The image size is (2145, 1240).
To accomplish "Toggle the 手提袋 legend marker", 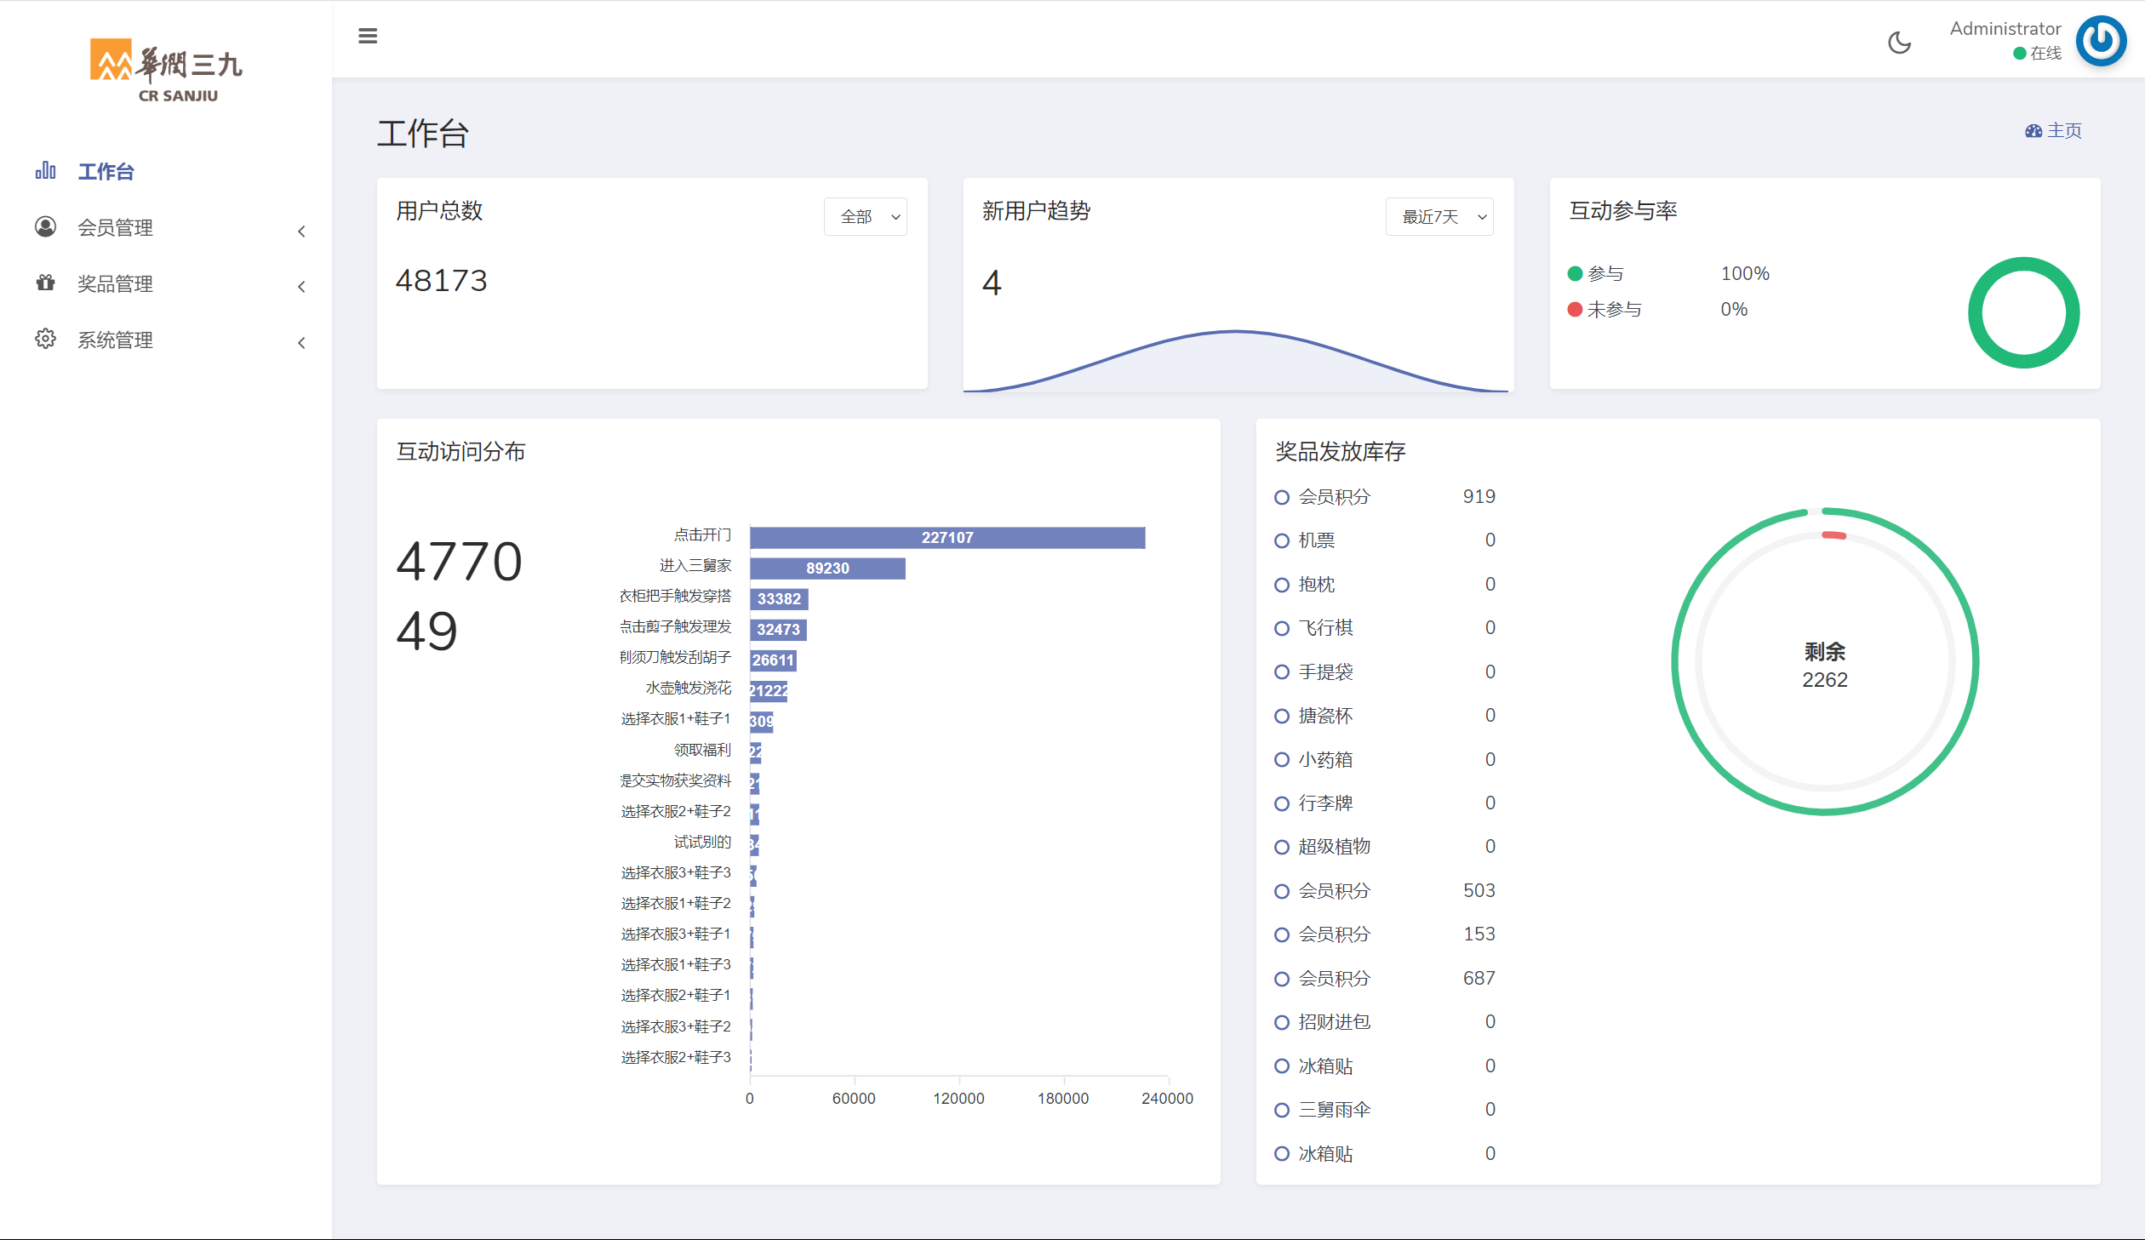I will (x=1281, y=671).
